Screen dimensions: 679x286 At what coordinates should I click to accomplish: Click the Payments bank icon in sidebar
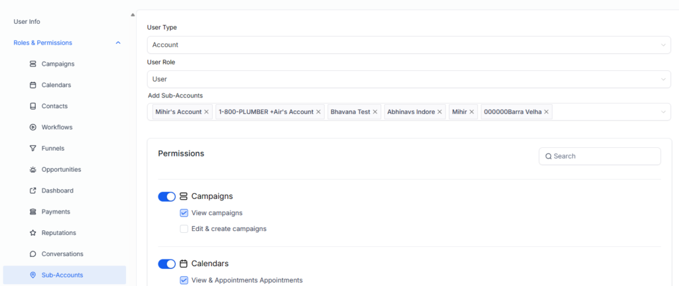coord(33,212)
